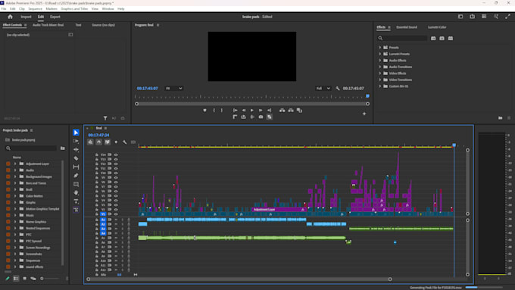Click Program monitor timecode 00:17:45:07
This screenshot has height=290, width=515.
point(147,89)
